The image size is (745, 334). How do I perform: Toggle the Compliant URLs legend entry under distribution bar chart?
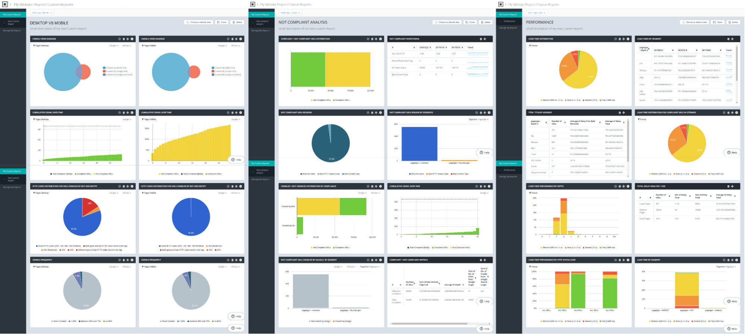click(x=341, y=100)
